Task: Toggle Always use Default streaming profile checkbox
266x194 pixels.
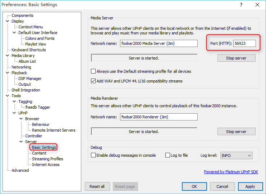Action: pyautogui.click(x=93, y=71)
